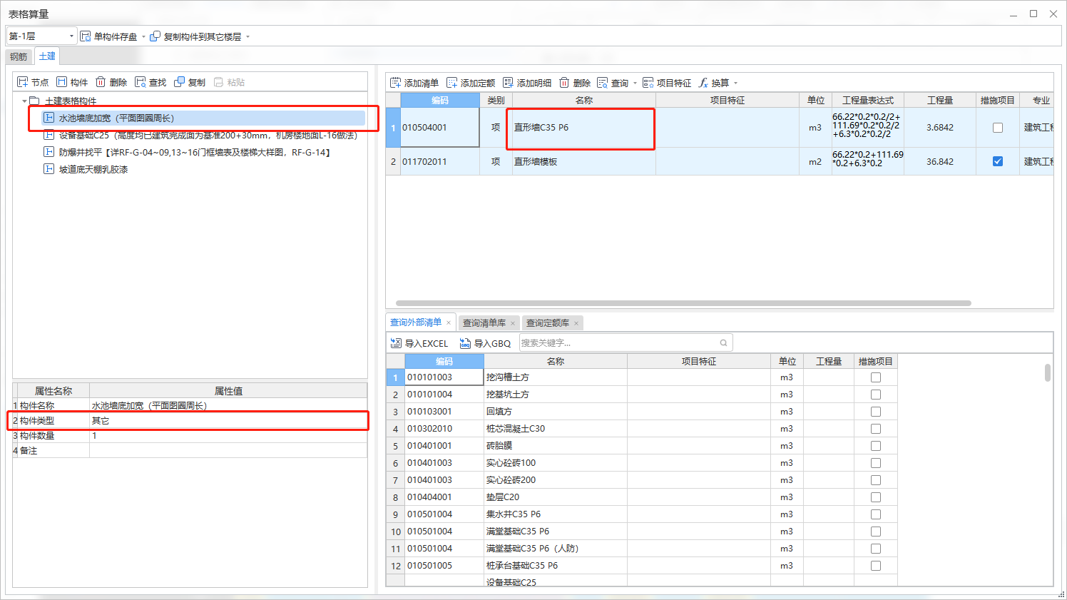Click the 构件类型 value 其它
The image size is (1067, 600).
[228, 420]
